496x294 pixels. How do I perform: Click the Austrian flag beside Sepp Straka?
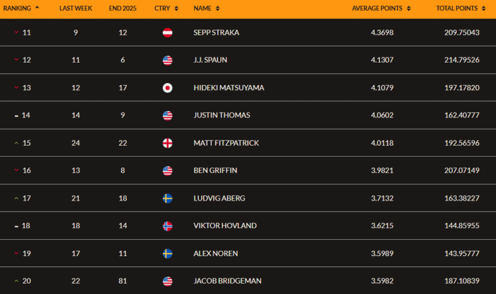point(167,32)
